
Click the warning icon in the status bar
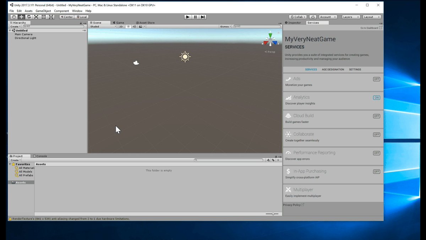pyautogui.click(x=10, y=219)
